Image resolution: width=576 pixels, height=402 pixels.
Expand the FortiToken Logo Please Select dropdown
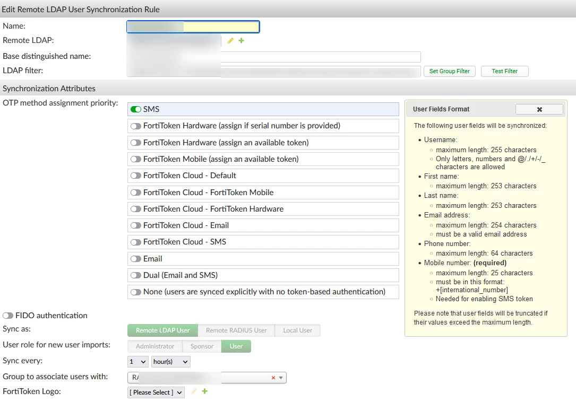(156, 392)
